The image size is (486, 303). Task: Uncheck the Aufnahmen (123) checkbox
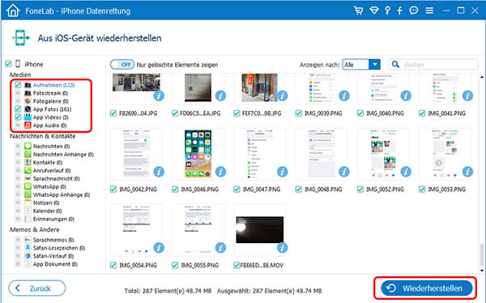coord(18,85)
